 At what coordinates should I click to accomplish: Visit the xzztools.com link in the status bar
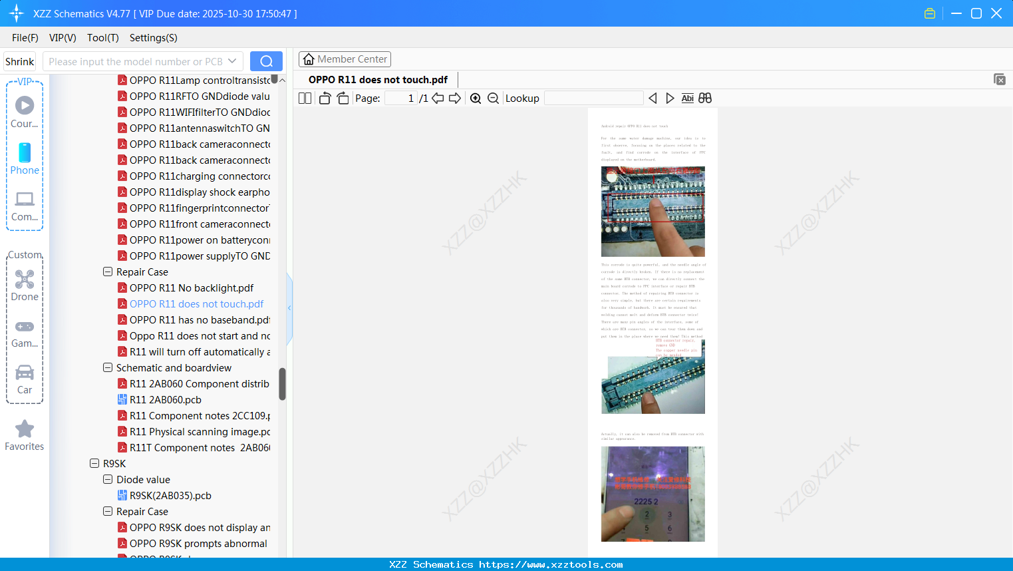click(x=551, y=564)
